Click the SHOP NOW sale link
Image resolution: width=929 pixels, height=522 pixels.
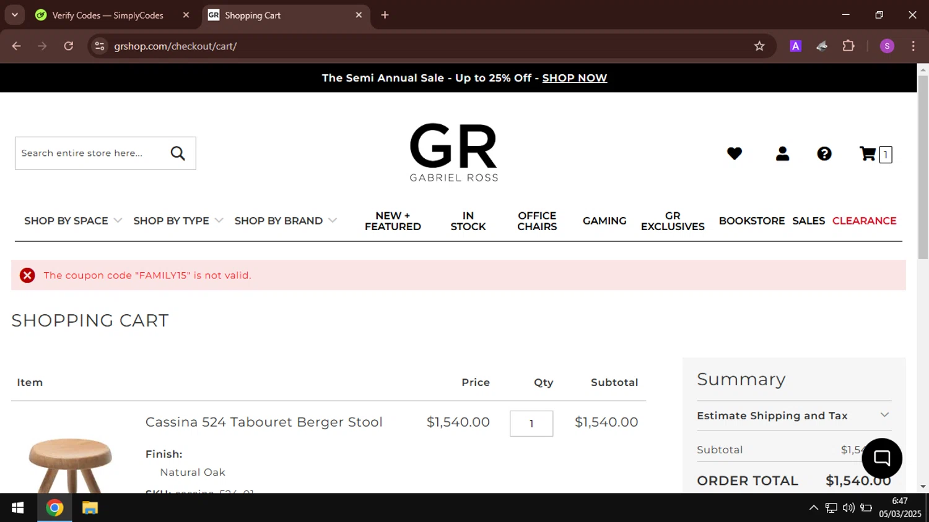(x=574, y=78)
